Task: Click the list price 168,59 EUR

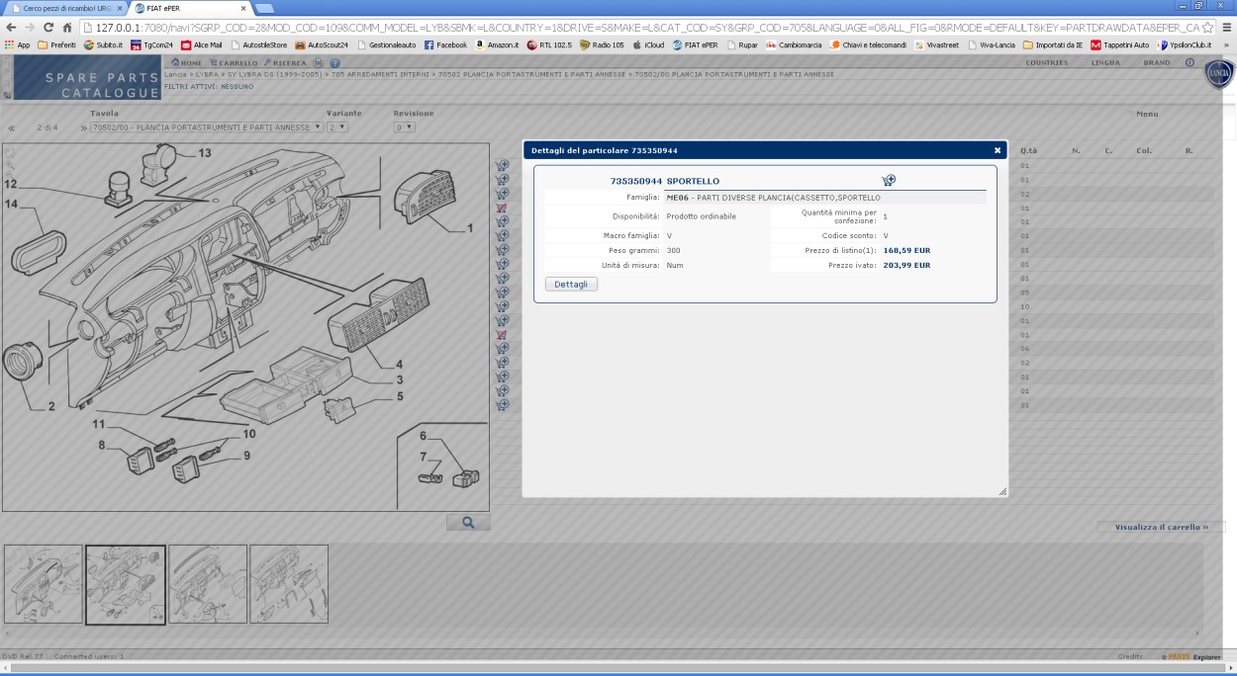Action: [906, 250]
